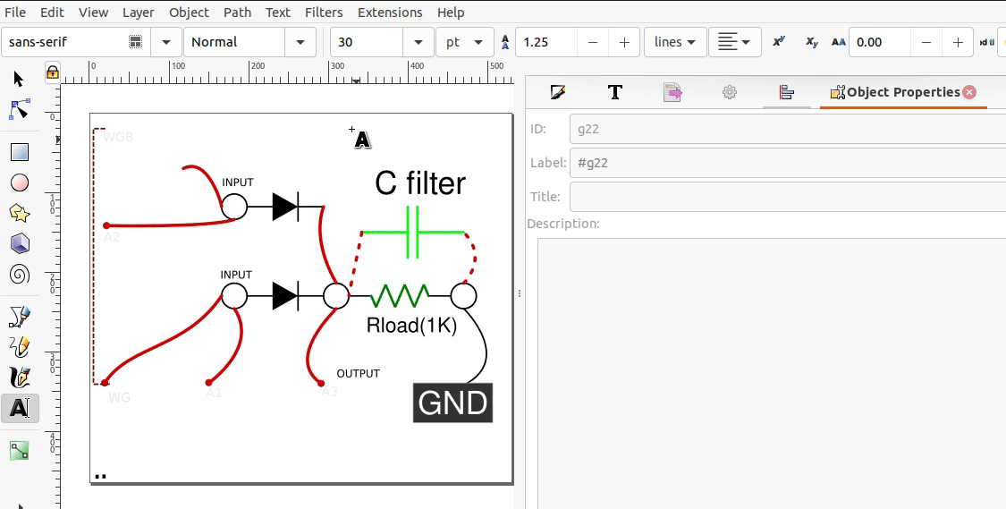The image size is (1006, 509).
Task: Choose the Calligraphy pen tool
Action: pos(19,378)
